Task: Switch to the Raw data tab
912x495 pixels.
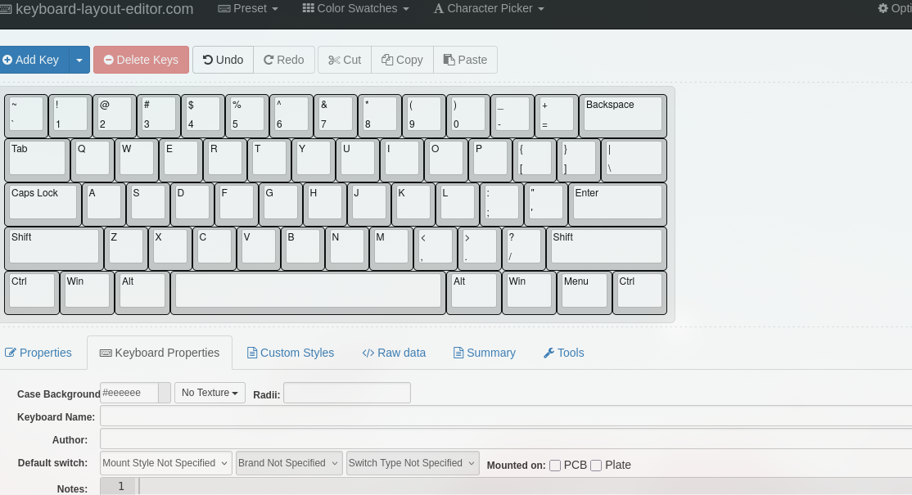Action: (x=394, y=353)
